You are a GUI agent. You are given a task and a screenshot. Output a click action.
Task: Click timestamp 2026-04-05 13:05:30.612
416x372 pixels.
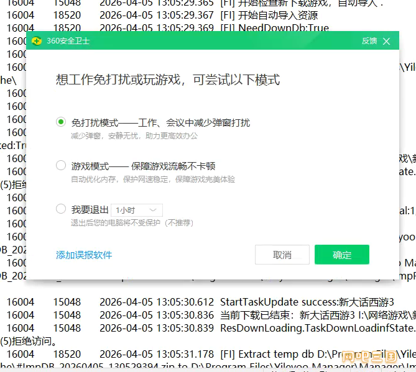(157, 302)
